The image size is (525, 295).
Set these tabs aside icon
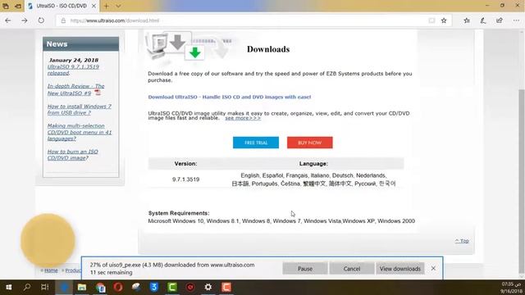(x=18, y=6)
